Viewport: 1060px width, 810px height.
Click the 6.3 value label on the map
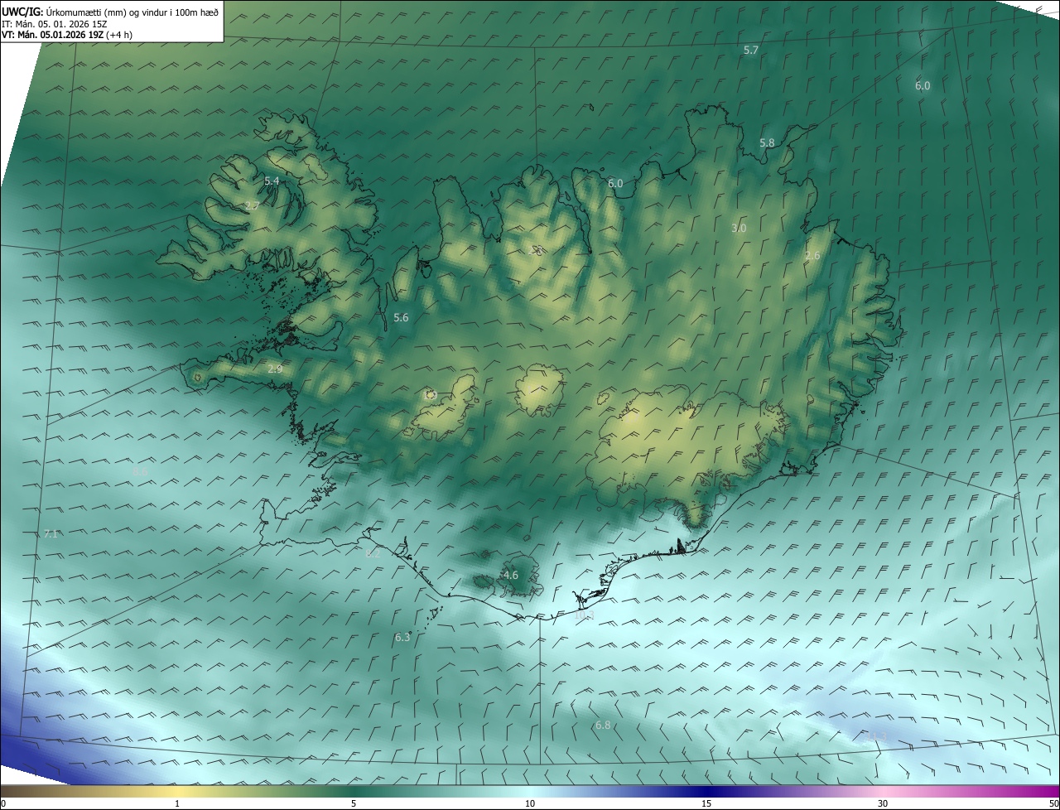[402, 638]
